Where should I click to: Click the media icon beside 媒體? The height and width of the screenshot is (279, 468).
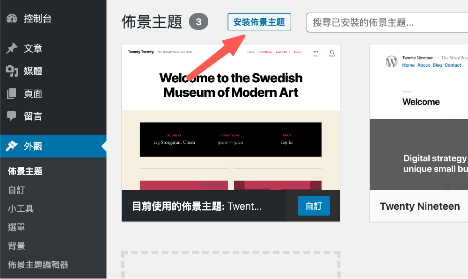12,71
